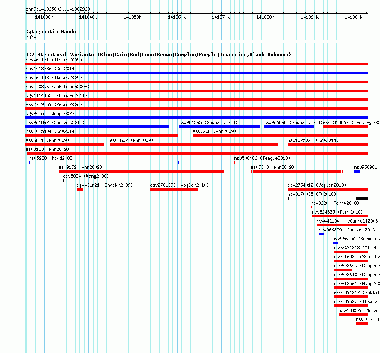Screen dimensions: 380x353
Task: Open dgv11644n54 (Cooper2011) variant
Action: pos(56,95)
